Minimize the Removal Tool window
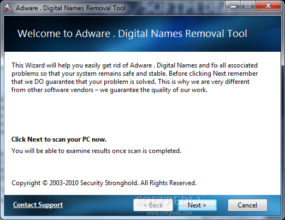 point(233,6)
